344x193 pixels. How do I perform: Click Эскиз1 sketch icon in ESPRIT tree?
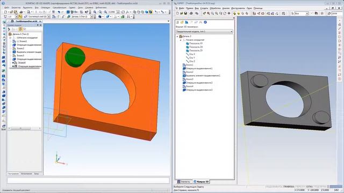click(x=184, y=65)
